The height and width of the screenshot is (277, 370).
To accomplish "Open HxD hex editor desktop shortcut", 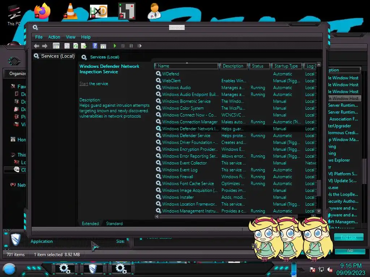I will [99, 11].
